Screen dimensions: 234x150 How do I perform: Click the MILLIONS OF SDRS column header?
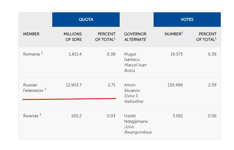point(73,37)
